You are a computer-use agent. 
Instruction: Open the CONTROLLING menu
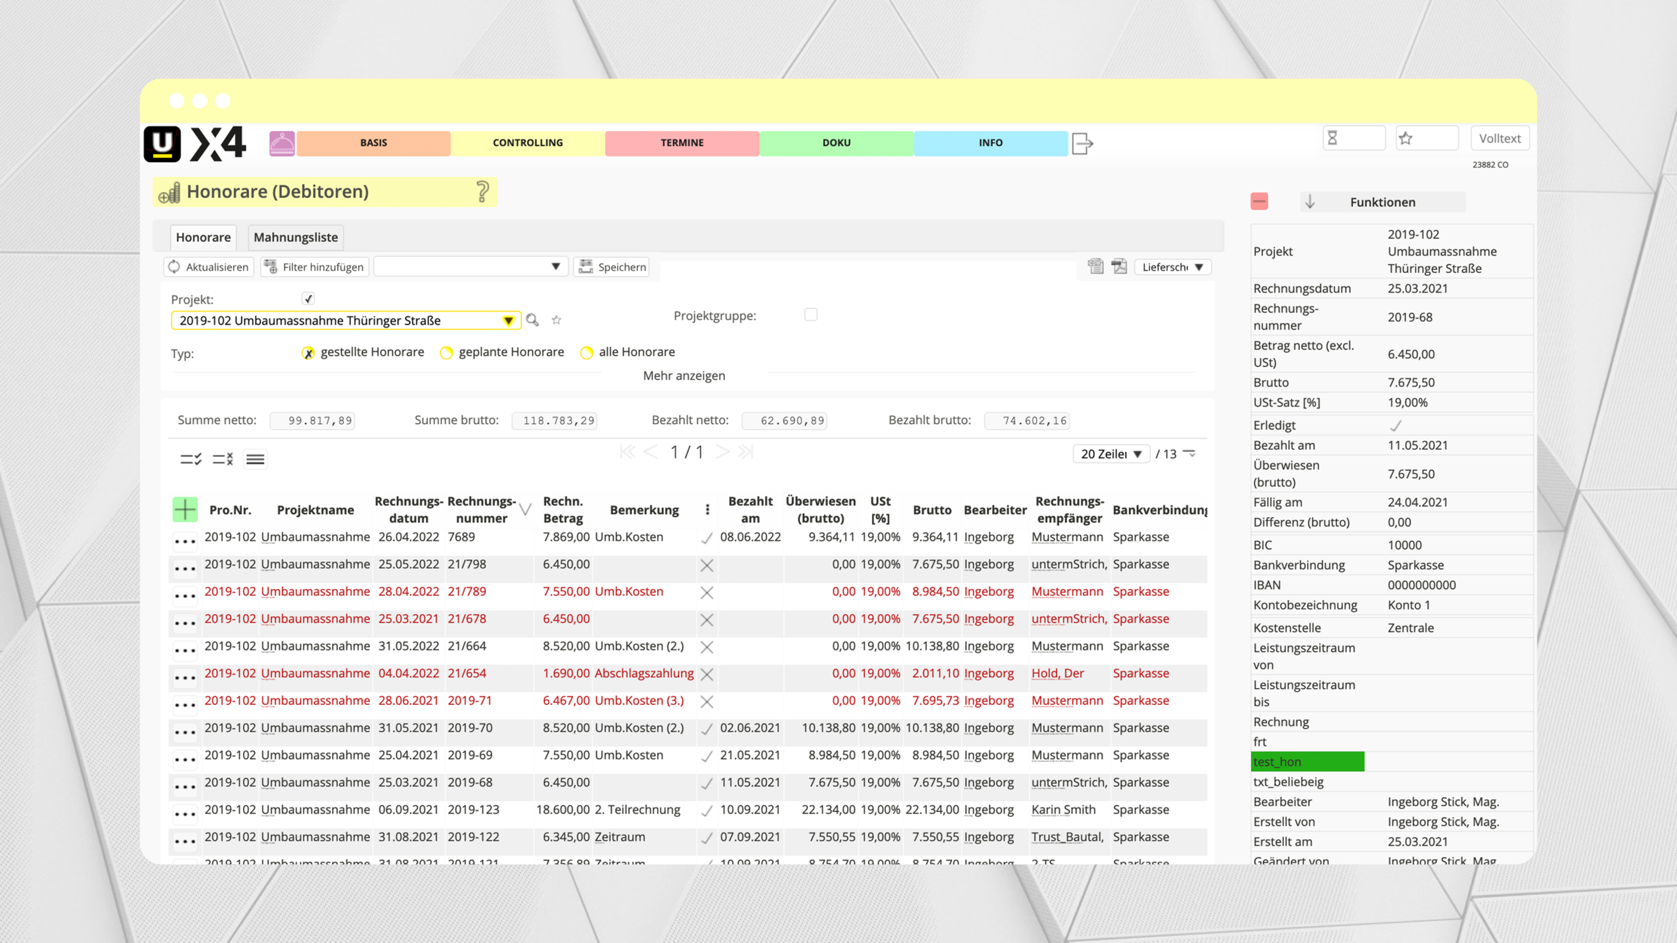(527, 142)
